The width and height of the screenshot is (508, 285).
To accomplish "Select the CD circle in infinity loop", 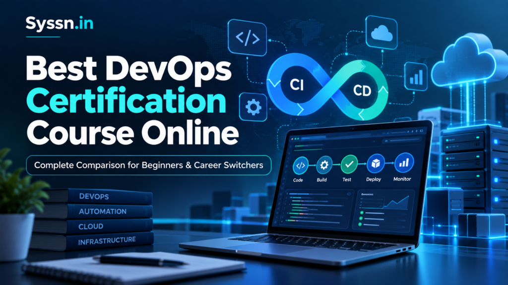I will pyautogui.click(x=362, y=91).
